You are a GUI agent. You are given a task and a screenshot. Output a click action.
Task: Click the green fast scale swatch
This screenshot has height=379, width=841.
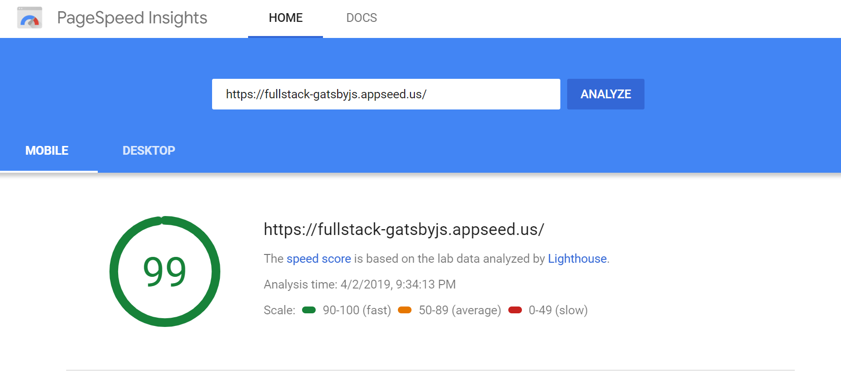[309, 310]
